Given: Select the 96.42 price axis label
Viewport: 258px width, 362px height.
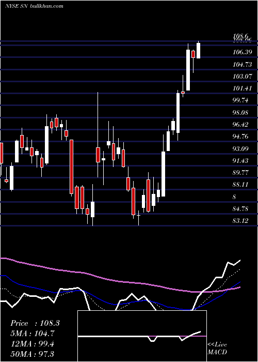Looking at the screenshot, I should (x=241, y=125).
